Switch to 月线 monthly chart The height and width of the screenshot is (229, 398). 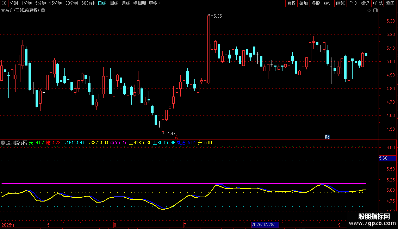[x=126, y=3]
